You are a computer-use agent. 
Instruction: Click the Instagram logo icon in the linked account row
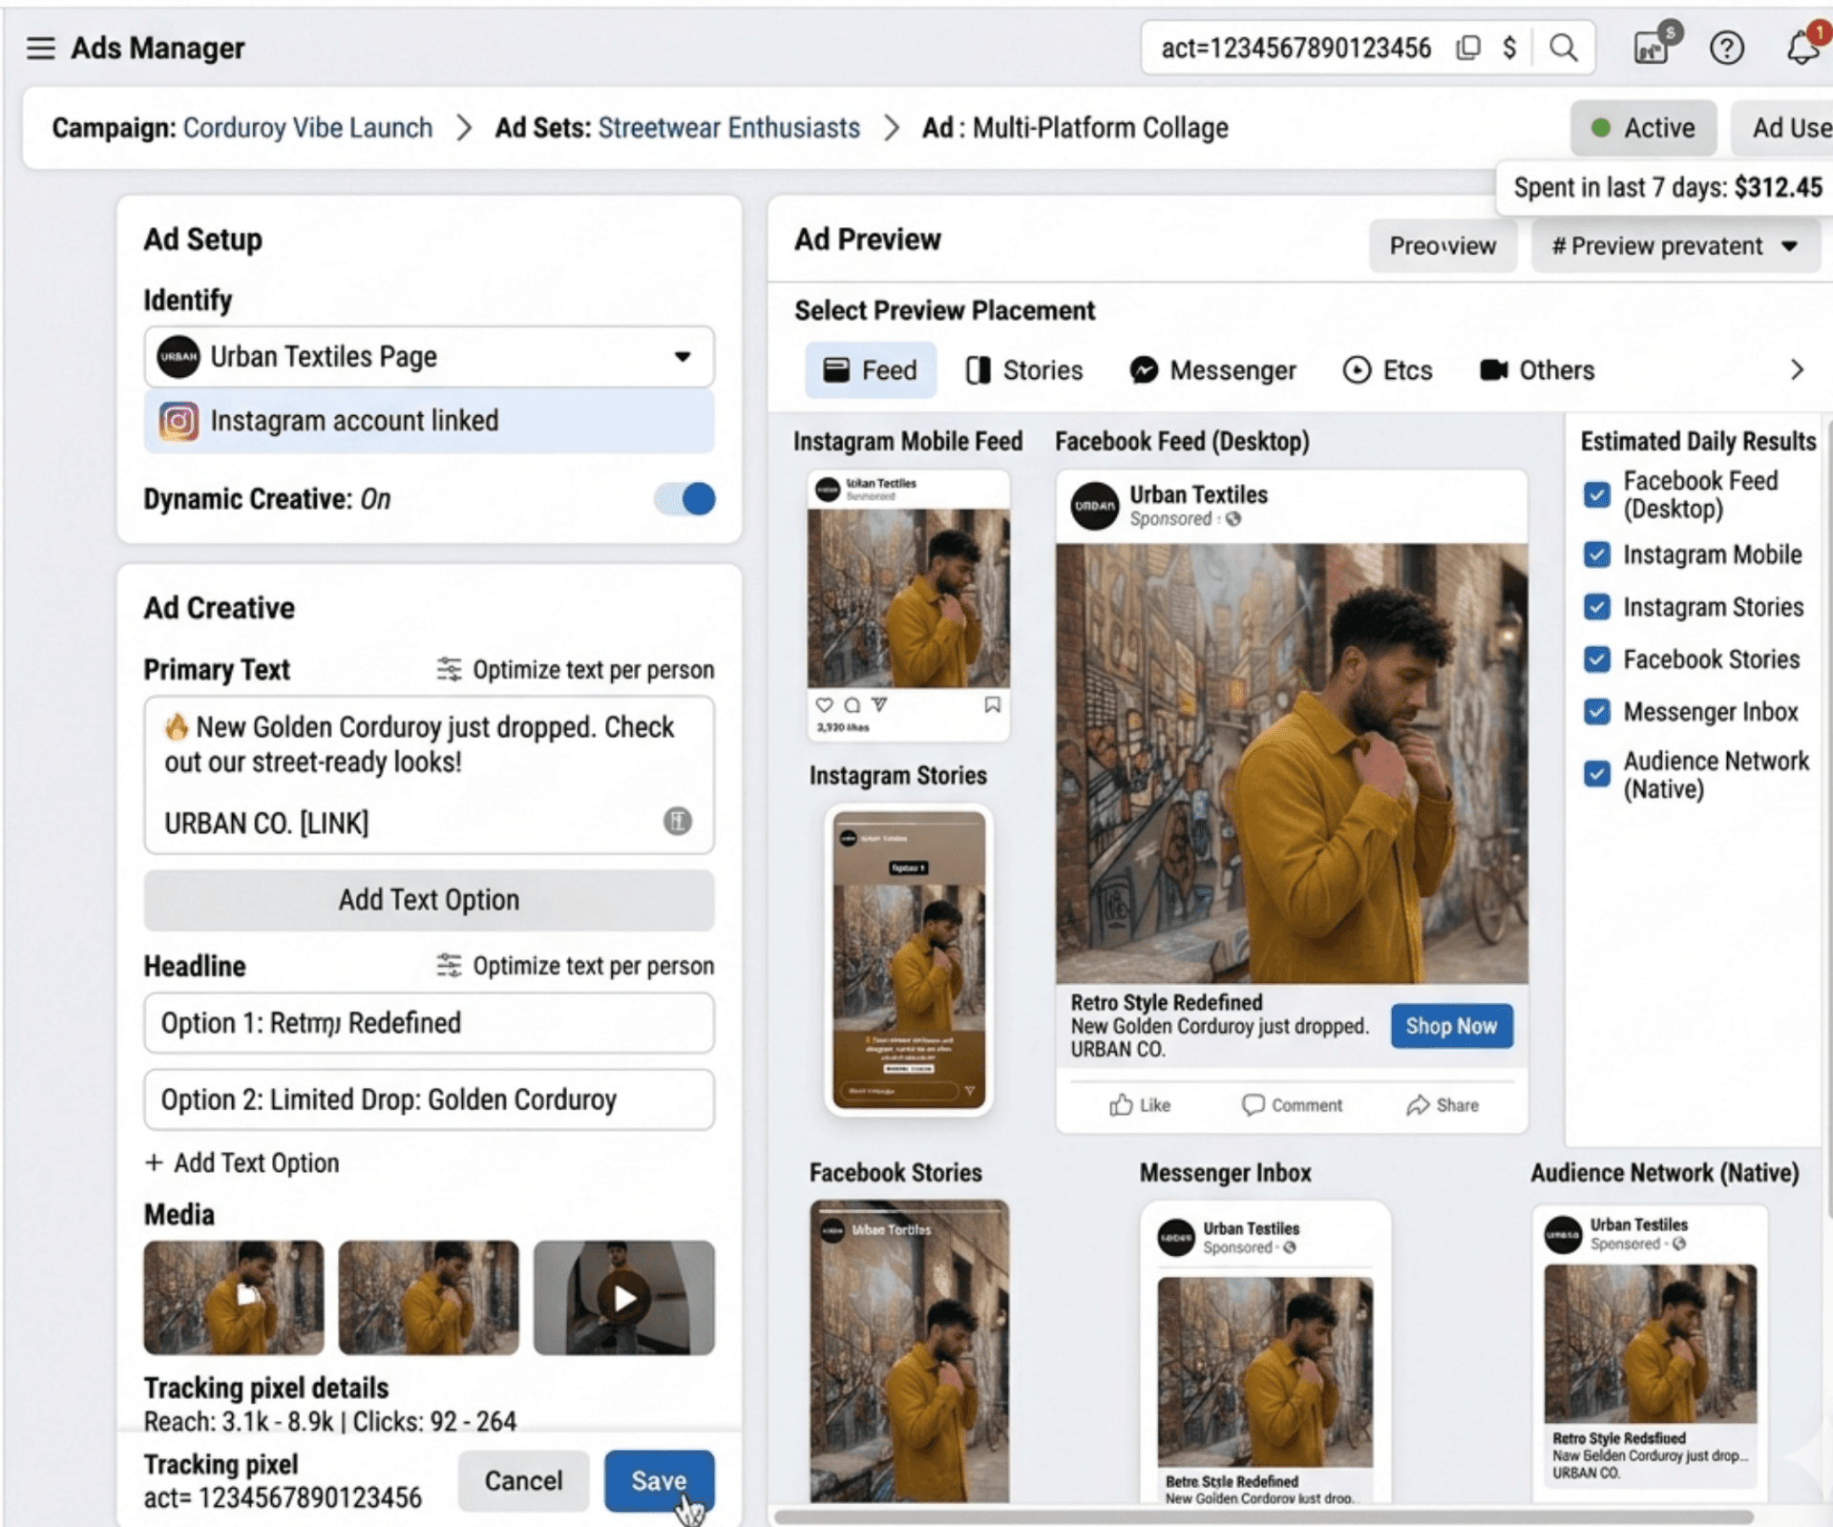click(x=179, y=421)
